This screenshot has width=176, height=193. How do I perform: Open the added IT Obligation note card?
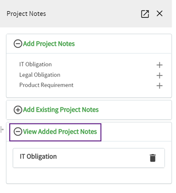[x=89, y=158]
